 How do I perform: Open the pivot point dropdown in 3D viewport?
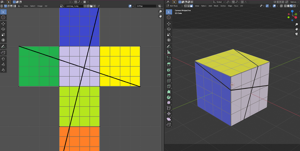(228, 2)
